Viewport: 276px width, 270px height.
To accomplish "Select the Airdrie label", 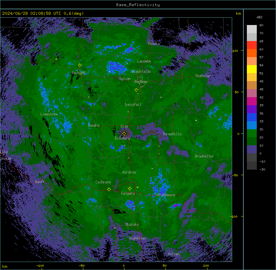I will [129, 172].
